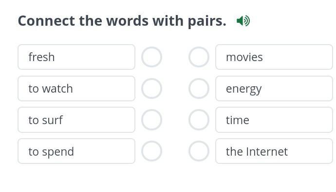The image size is (336, 192).
Task: Select the connector circle next to 'to watch'
Action: point(151,88)
